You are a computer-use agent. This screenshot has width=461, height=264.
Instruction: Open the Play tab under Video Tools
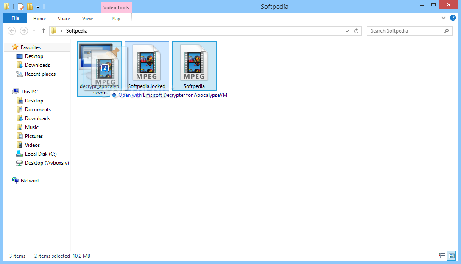pyautogui.click(x=116, y=19)
